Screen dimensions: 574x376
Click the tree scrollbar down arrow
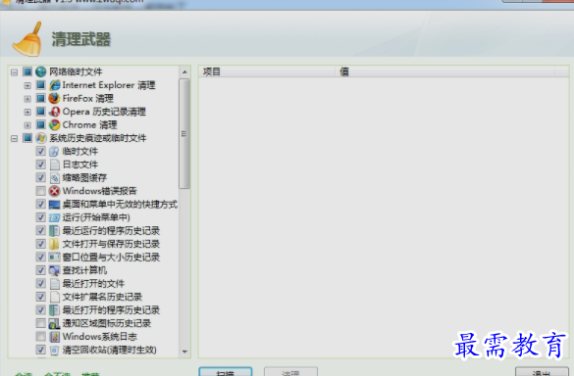tap(184, 352)
